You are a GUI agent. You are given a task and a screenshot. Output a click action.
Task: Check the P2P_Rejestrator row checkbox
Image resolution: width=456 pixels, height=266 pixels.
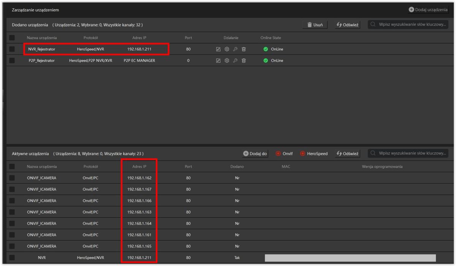click(12, 60)
